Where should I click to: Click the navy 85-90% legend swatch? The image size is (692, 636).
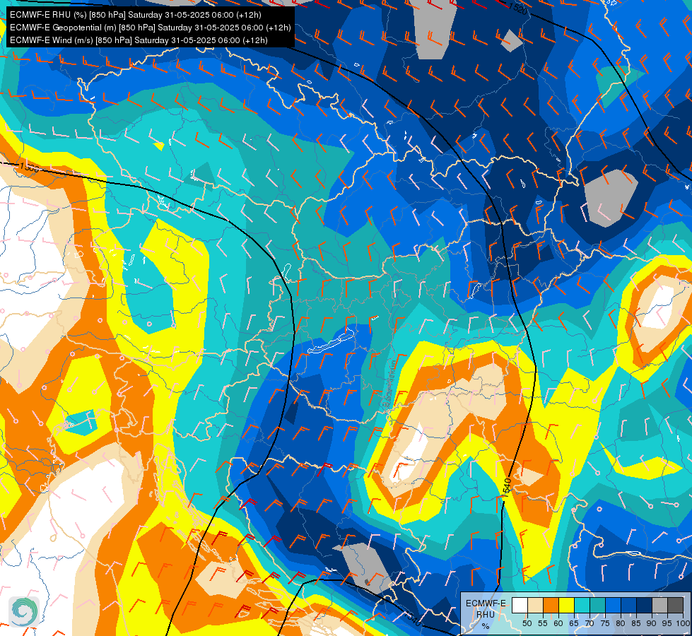tap(645, 605)
